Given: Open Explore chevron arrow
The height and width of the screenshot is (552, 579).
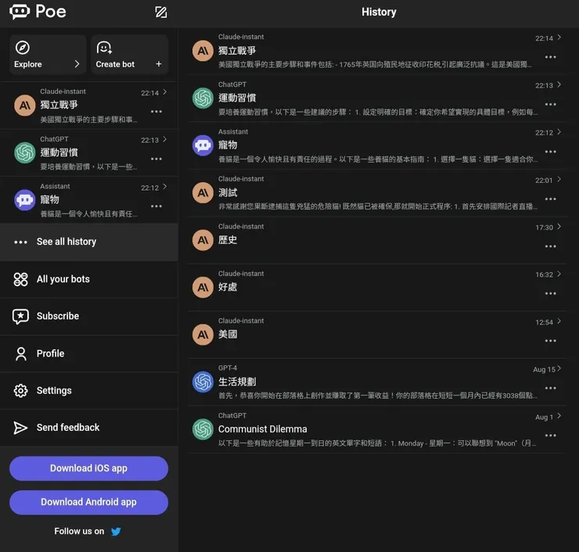Looking at the screenshot, I should 77,64.
